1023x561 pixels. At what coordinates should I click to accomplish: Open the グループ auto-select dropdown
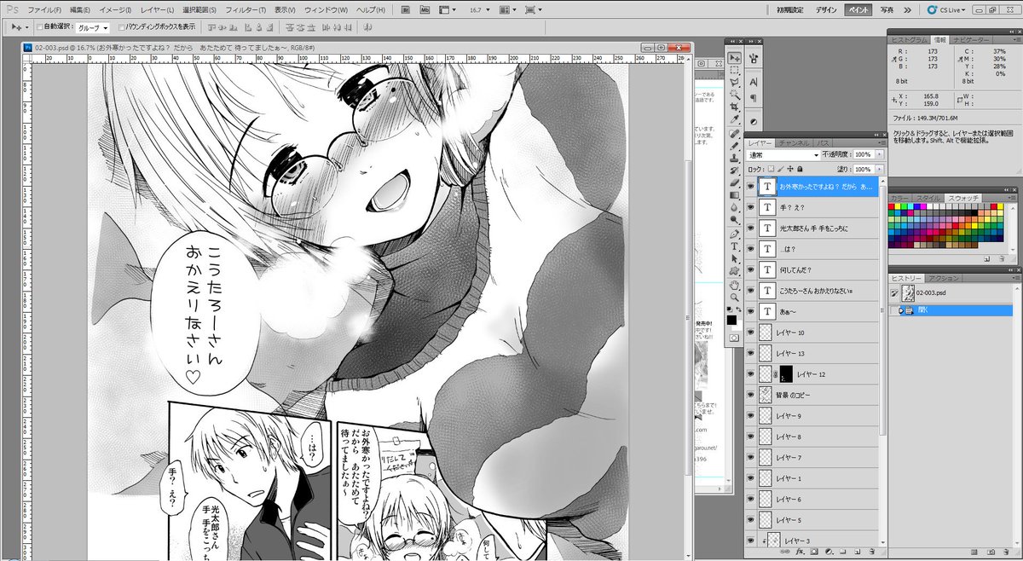(x=93, y=27)
